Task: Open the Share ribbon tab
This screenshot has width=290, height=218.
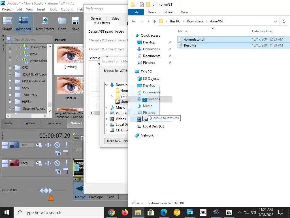Action: click(169, 12)
